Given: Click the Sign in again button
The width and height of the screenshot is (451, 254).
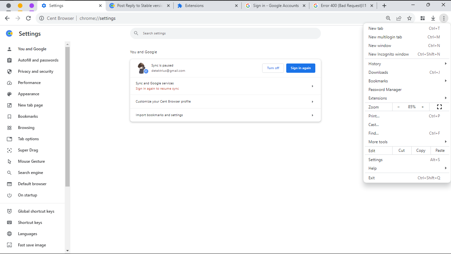Looking at the screenshot, I should [x=300, y=68].
